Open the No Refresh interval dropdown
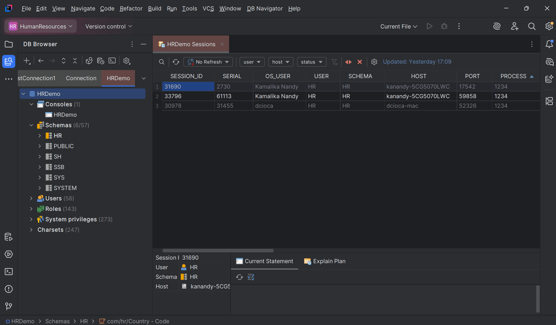 208,62
